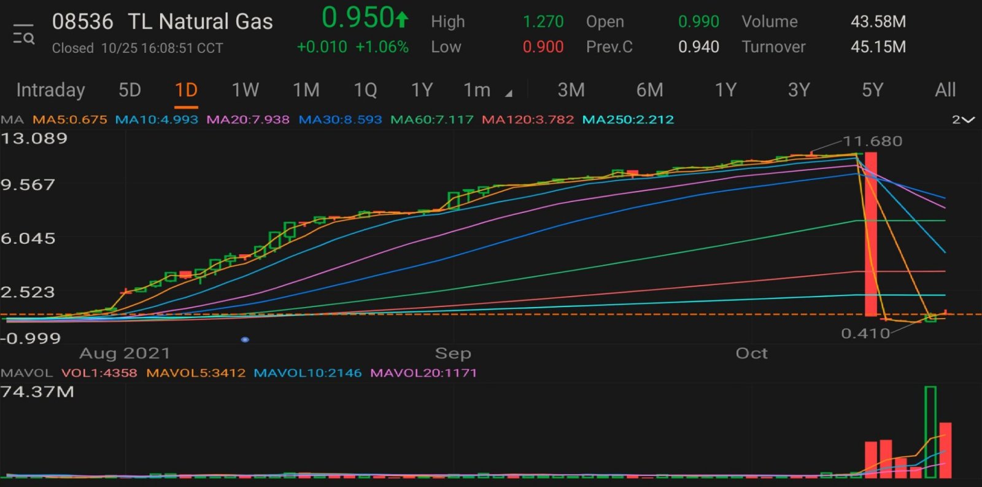The width and height of the screenshot is (982, 487).
Task: Set chart range to 5Y
Action: click(x=872, y=90)
